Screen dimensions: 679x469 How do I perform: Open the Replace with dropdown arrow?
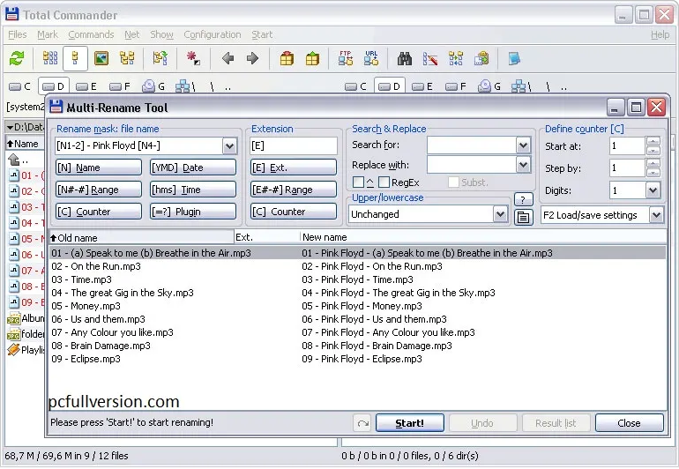(x=523, y=165)
